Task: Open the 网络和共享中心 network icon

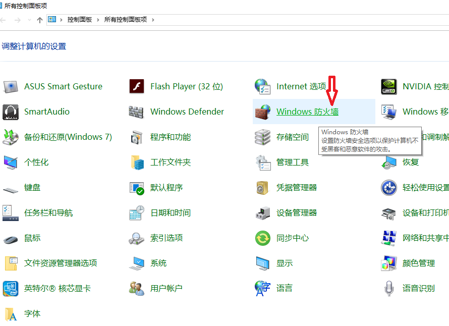Action: [389, 238]
